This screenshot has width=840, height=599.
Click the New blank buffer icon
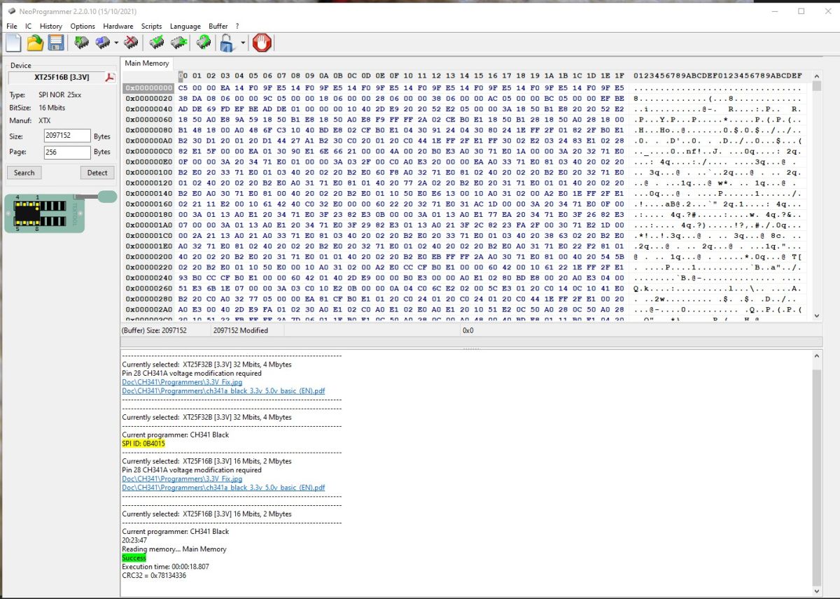13,43
